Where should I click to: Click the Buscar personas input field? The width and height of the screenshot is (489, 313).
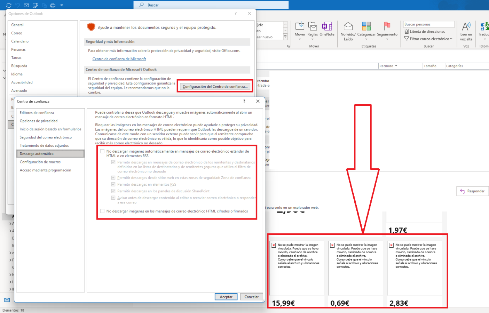(428, 24)
